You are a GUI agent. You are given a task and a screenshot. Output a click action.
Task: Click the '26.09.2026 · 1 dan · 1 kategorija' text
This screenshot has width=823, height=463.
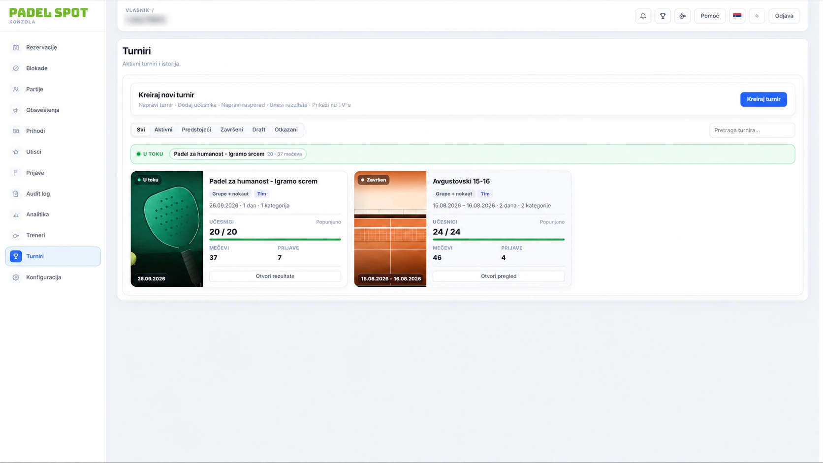[250, 206]
